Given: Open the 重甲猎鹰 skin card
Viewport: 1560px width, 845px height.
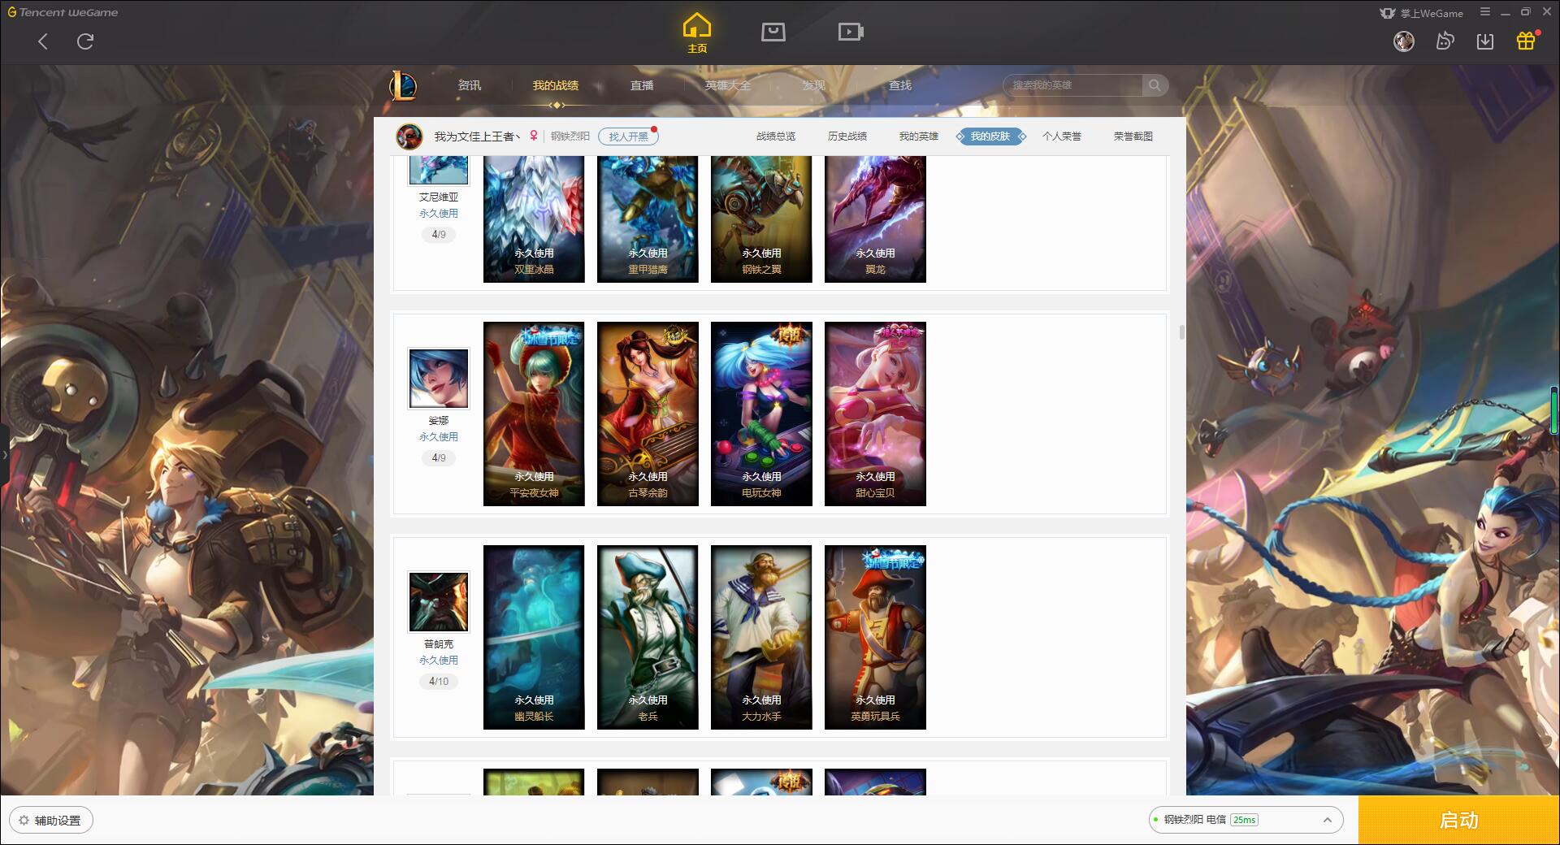Looking at the screenshot, I should [648, 219].
